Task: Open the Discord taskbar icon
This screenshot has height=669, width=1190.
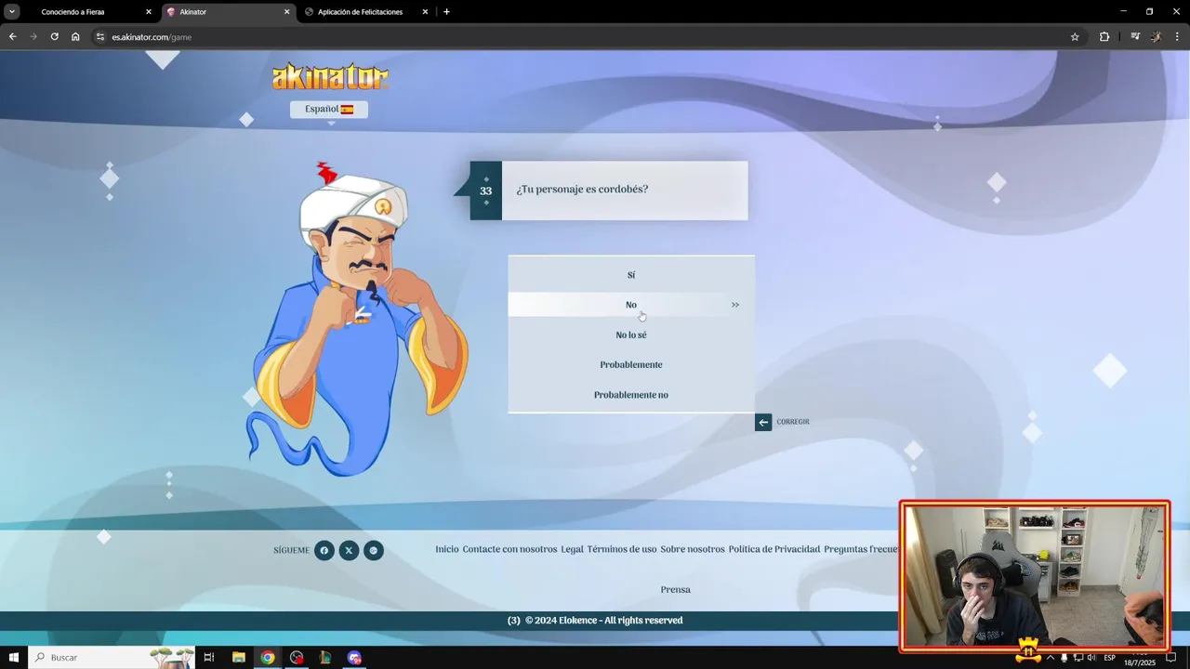Action: point(354,657)
